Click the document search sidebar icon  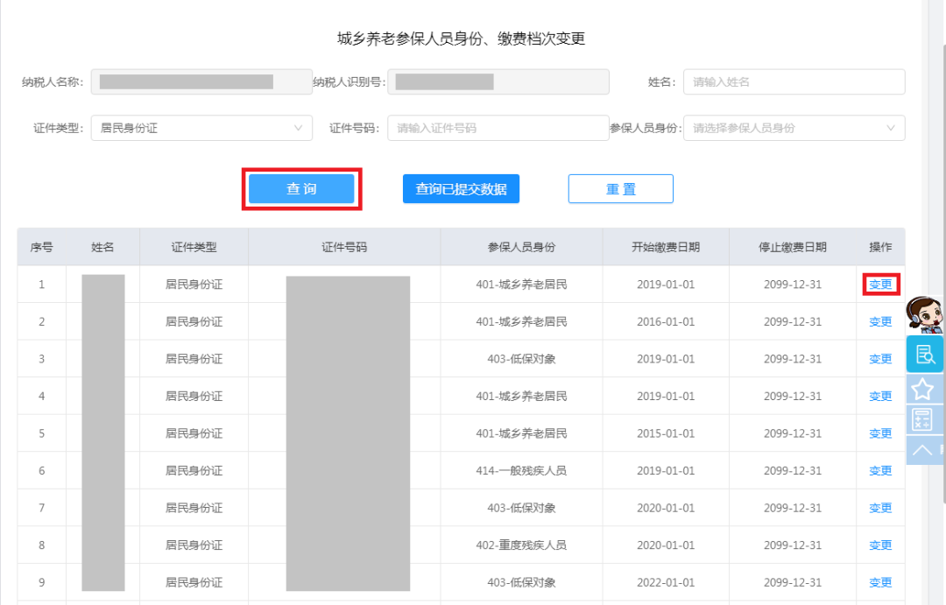pyautogui.click(x=924, y=355)
